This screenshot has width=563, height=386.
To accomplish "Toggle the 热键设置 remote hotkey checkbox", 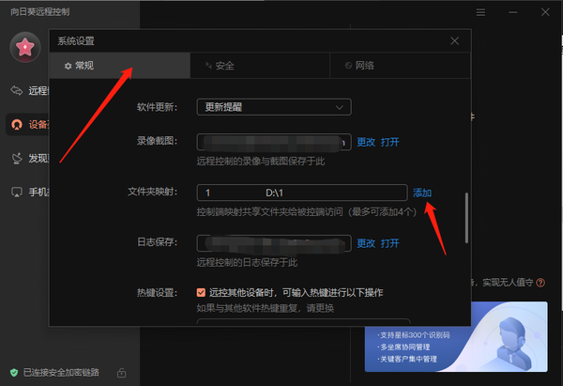I will point(201,293).
